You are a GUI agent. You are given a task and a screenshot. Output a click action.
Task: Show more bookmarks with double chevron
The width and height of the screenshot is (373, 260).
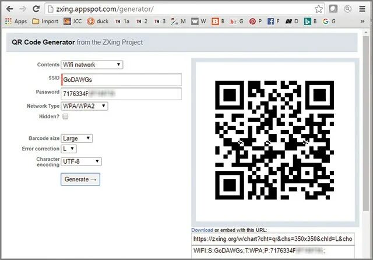coord(362,22)
